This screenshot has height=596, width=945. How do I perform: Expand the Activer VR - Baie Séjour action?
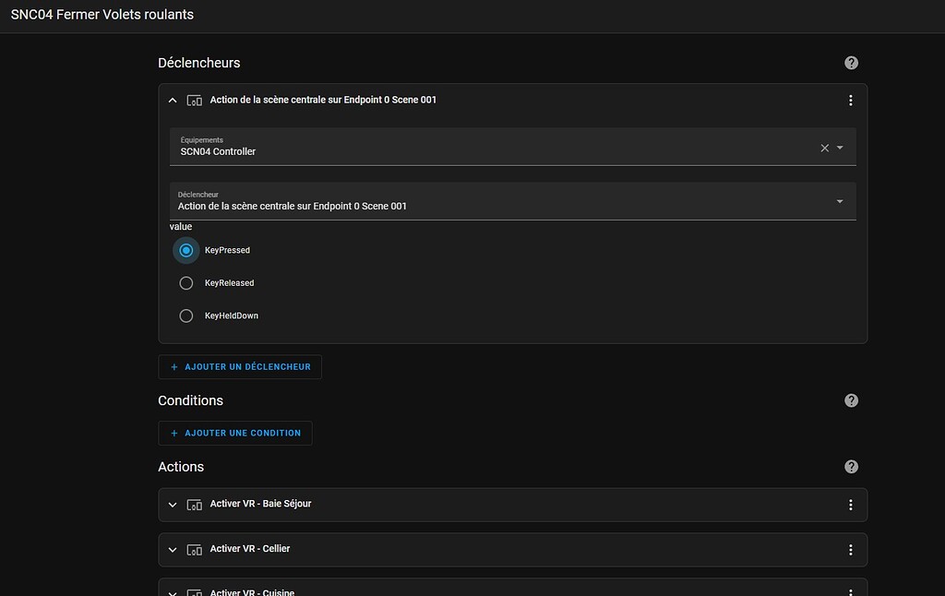pyautogui.click(x=173, y=505)
